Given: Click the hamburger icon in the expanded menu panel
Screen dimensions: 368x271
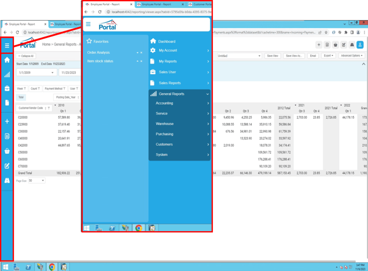Looking at the screenshot, I should tap(89, 24).
